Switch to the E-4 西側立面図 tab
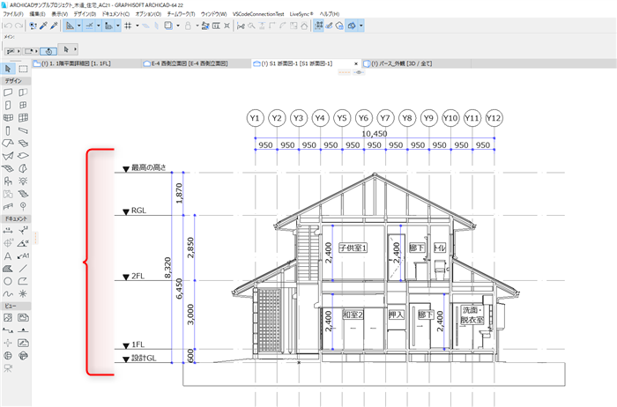Image resolution: width=617 pixels, height=407 pixels. (x=186, y=63)
